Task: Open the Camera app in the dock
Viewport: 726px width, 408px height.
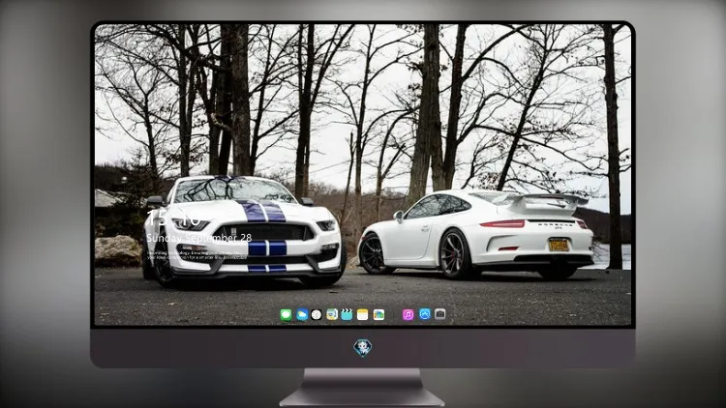Action: click(x=439, y=314)
